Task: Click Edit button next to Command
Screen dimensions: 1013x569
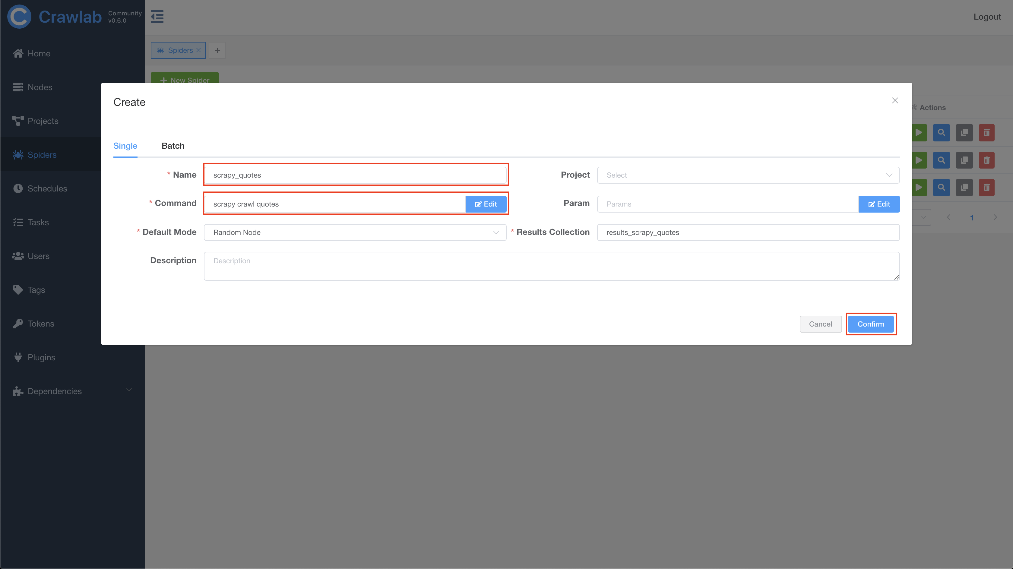Action: (x=486, y=204)
